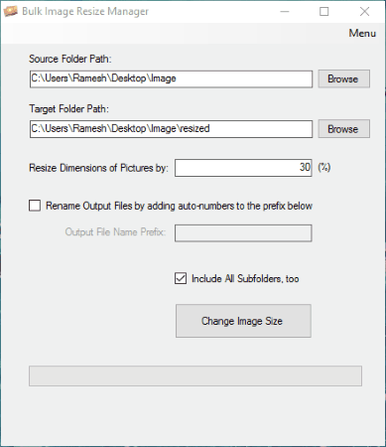Click the Target Folder Path label
Viewport: 386px width, 447px height.
click(x=68, y=108)
